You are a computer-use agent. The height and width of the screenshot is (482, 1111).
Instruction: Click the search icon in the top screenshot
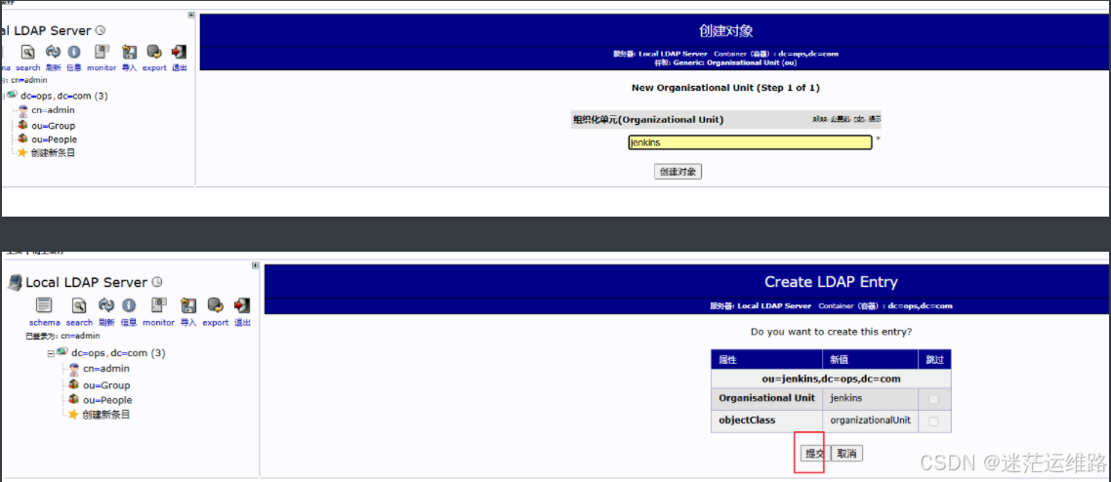[27, 52]
